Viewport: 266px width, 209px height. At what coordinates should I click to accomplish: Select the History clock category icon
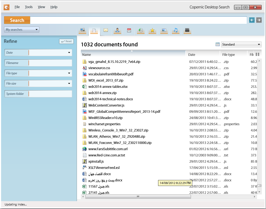(x=141, y=30)
